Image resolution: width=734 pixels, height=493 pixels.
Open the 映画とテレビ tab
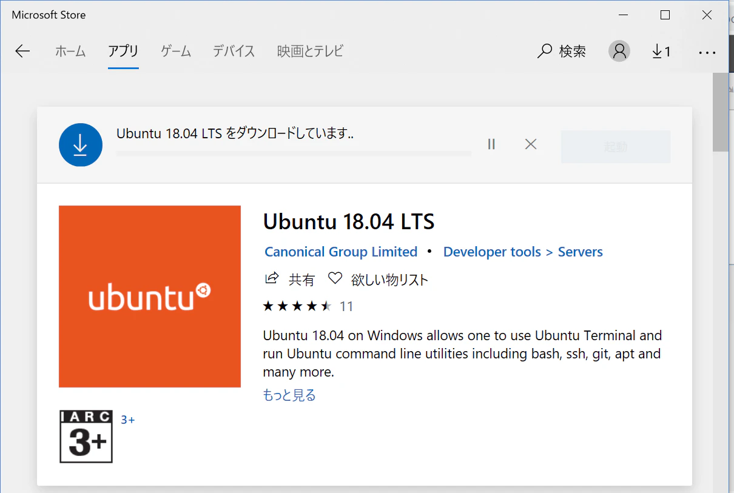(310, 52)
